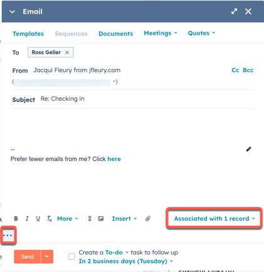Insert an image using the picture icon
The height and width of the screenshot is (272, 264).
click(x=101, y=219)
